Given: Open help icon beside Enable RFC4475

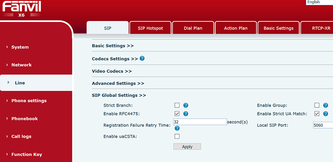Looking at the screenshot, I should [186, 114].
